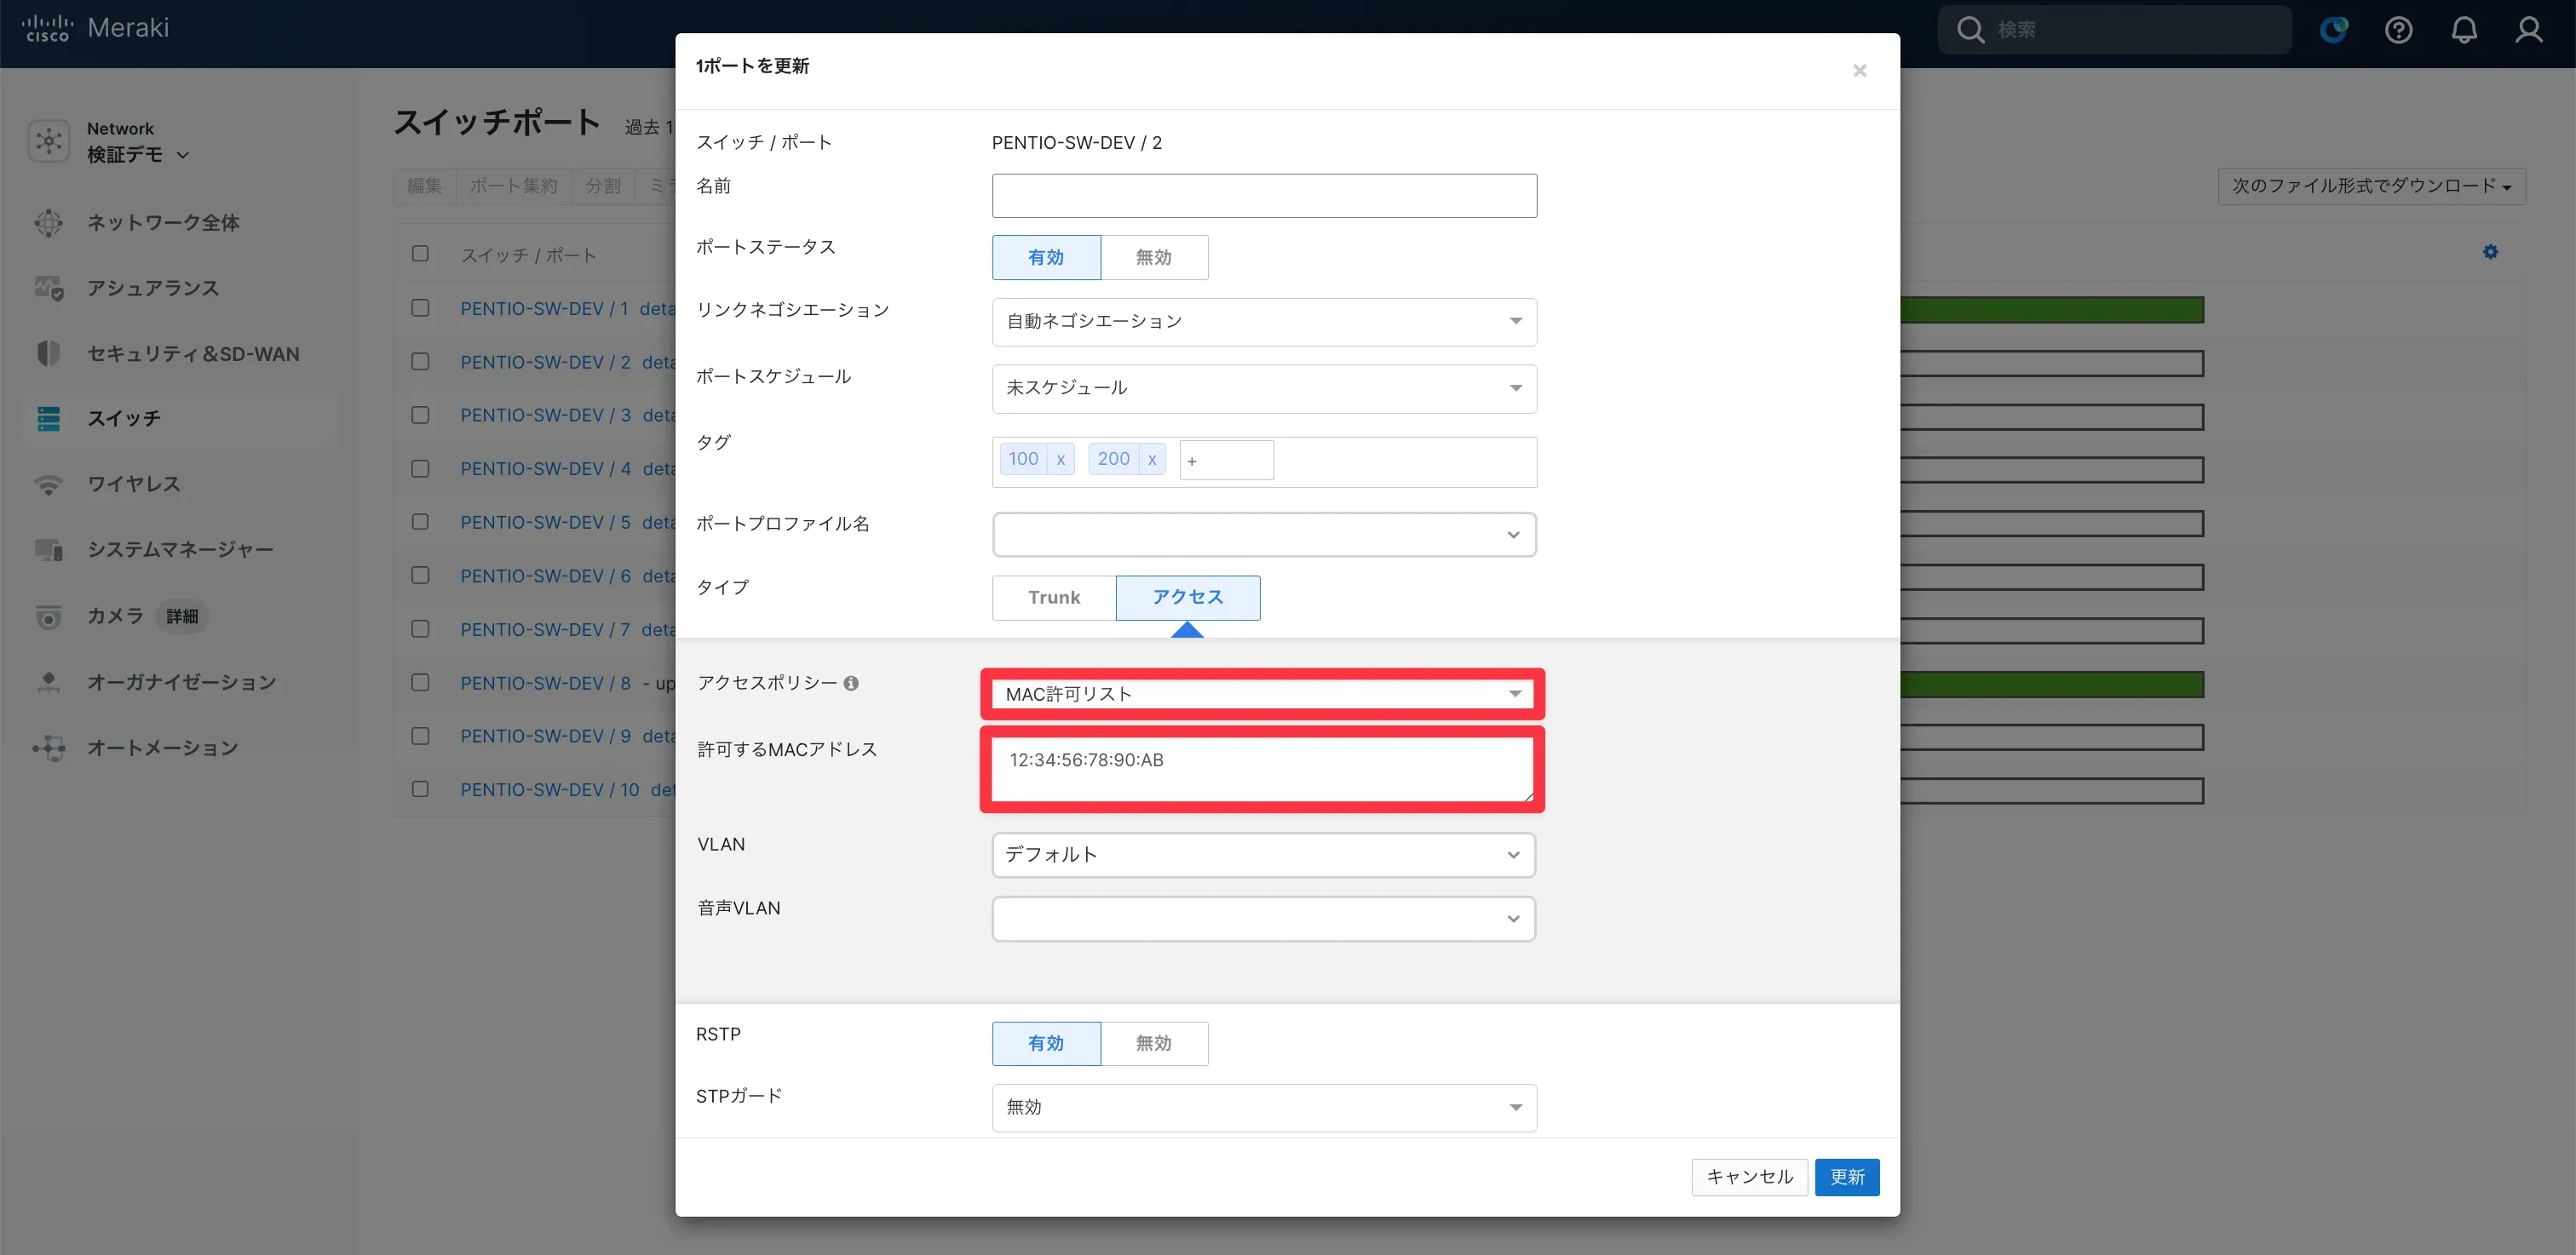Open リンクネゴシエーション dropdown
The height and width of the screenshot is (1255, 2576).
[1263, 322]
